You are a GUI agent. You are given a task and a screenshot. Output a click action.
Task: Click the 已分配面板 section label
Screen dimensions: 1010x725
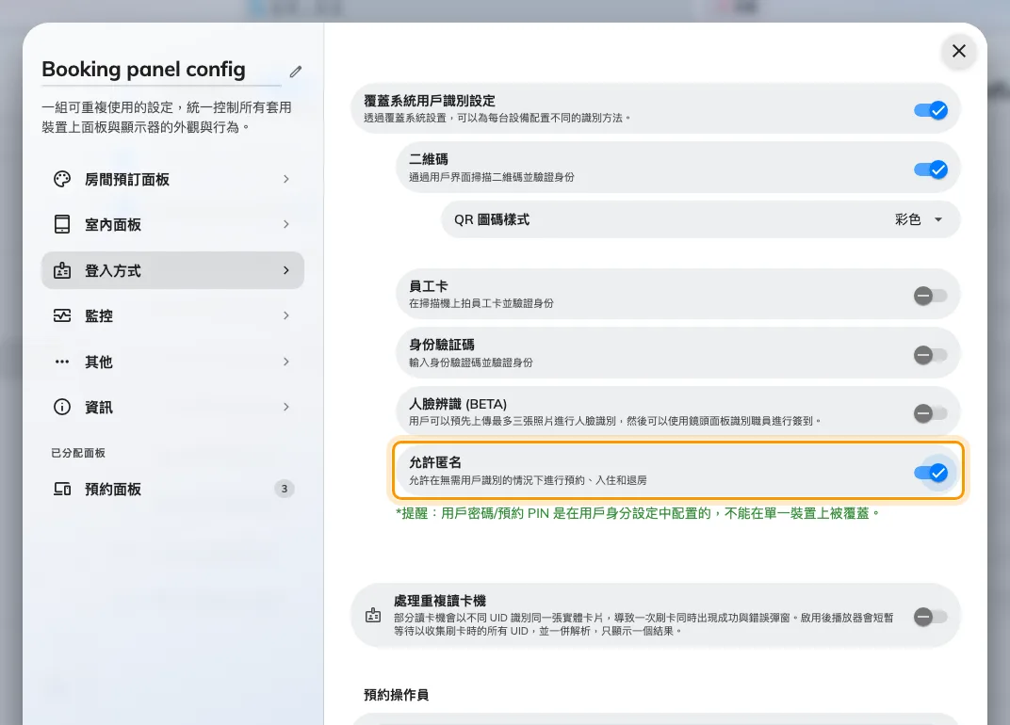pyautogui.click(x=78, y=453)
